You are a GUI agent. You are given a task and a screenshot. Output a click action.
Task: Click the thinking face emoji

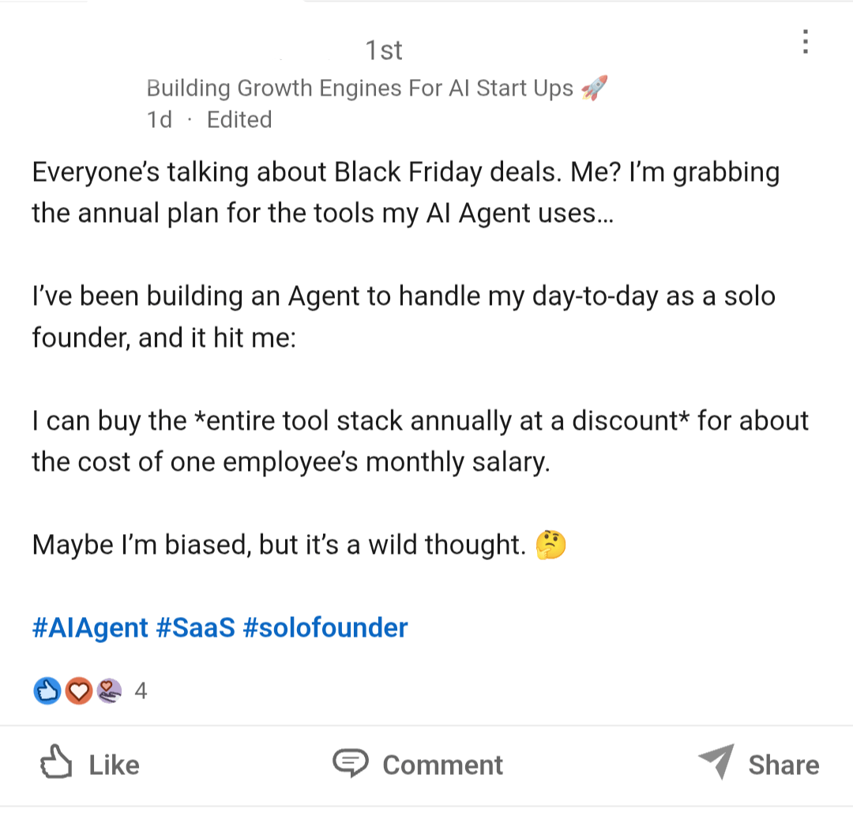pos(551,544)
